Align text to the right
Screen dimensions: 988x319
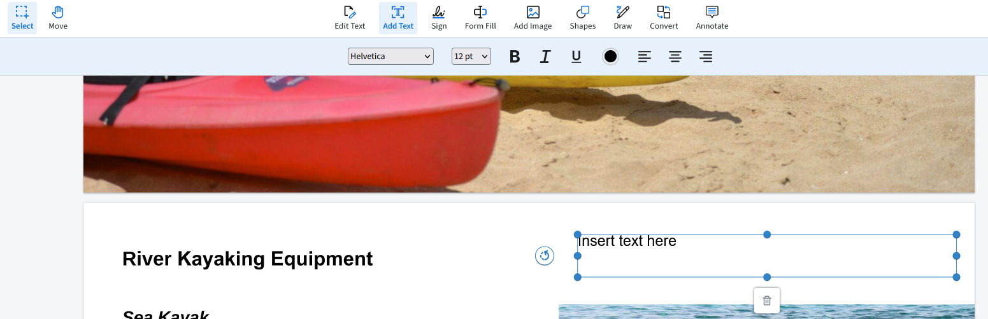705,57
